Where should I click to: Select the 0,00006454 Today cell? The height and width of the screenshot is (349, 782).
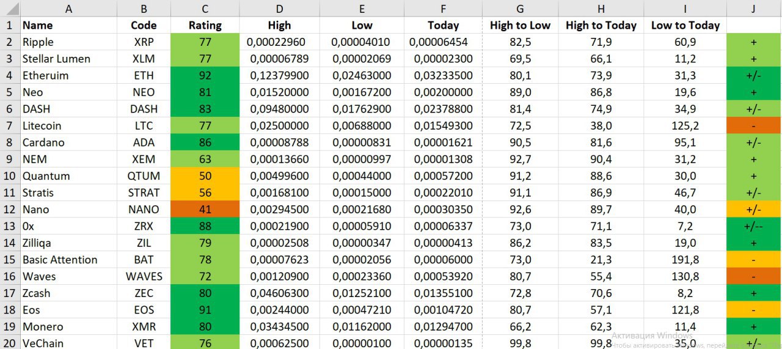pos(443,42)
